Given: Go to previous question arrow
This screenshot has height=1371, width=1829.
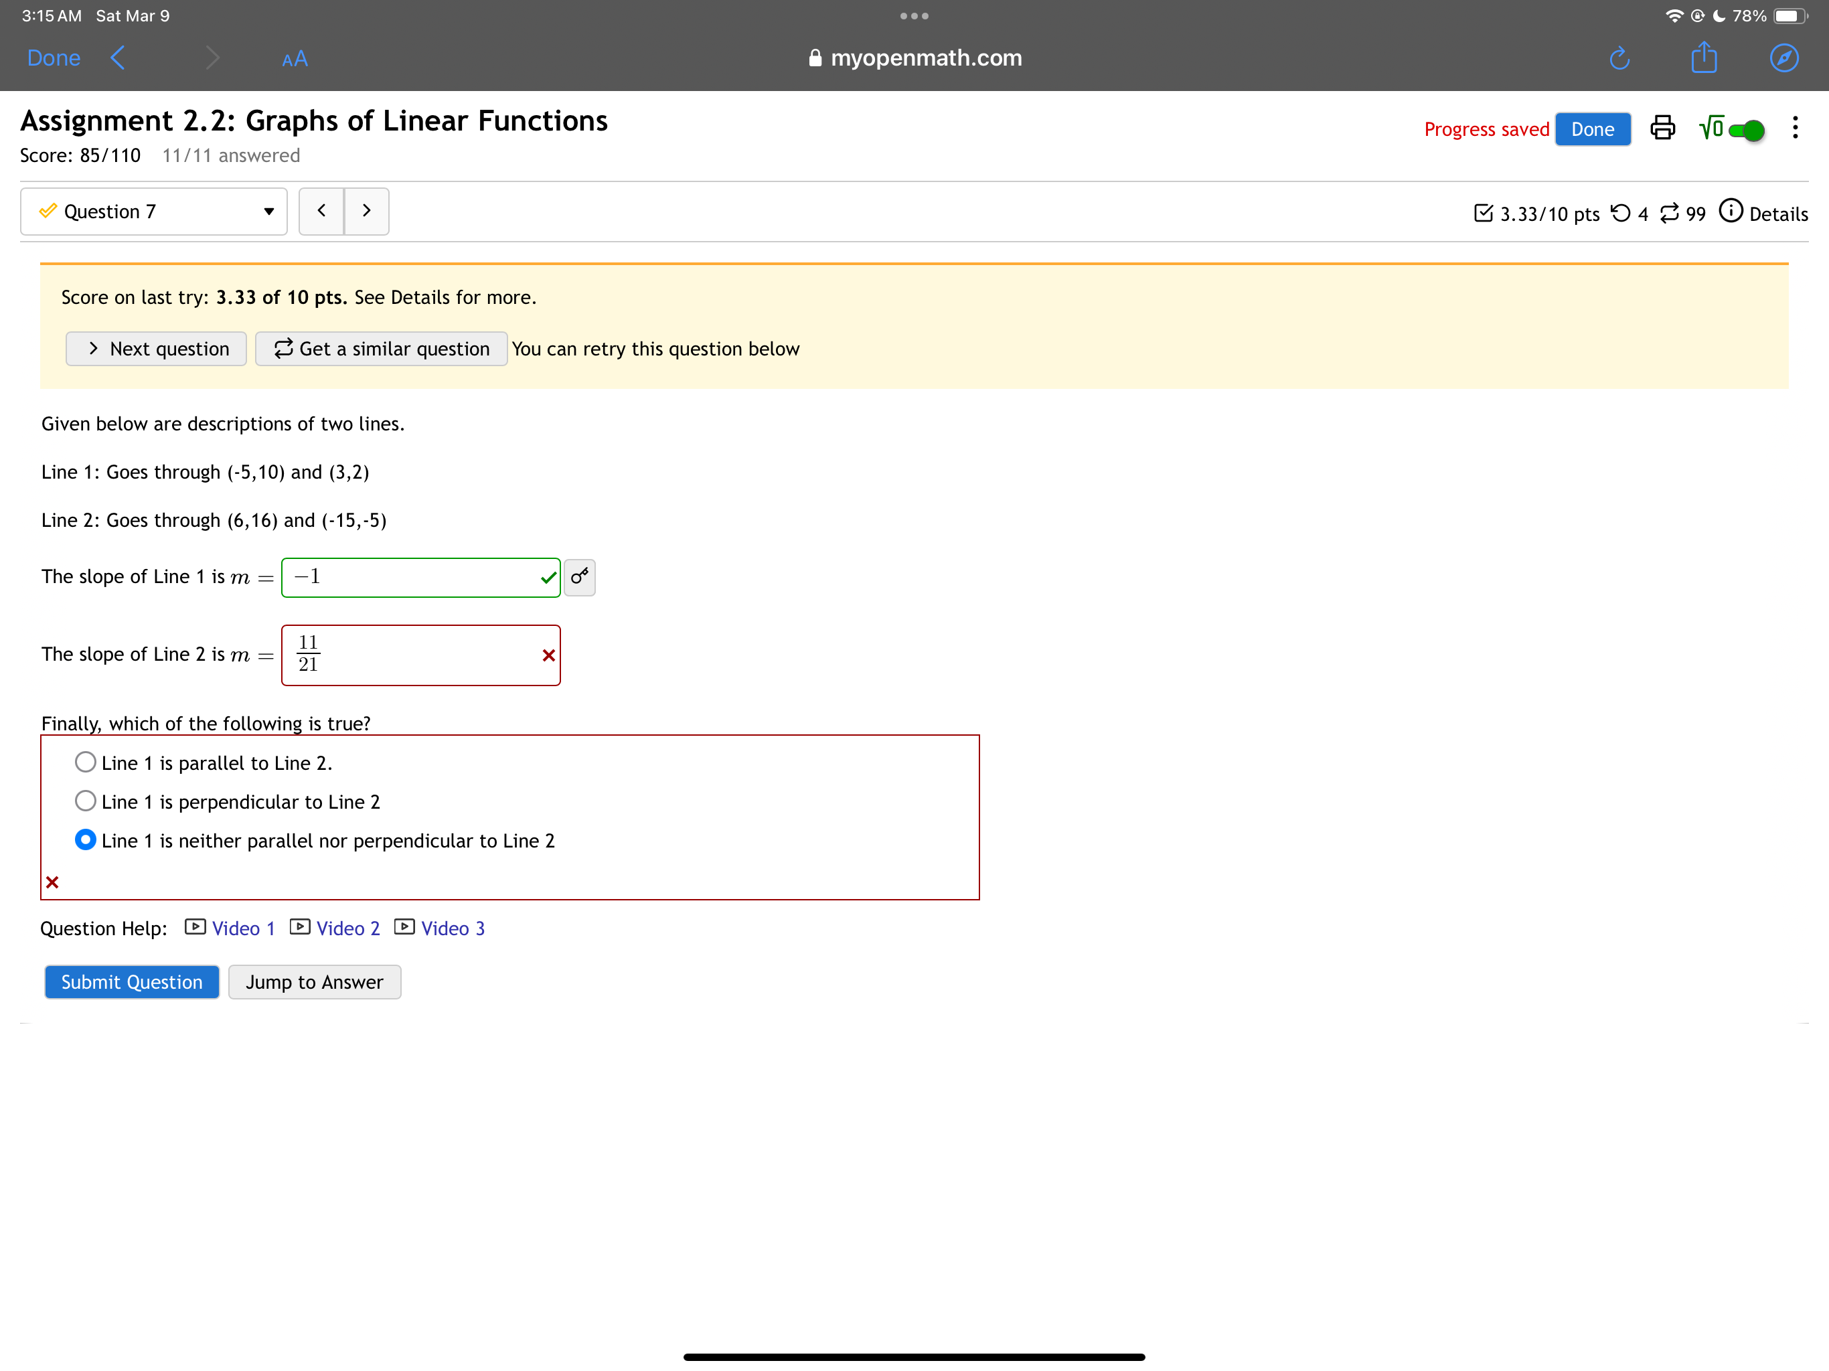Looking at the screenshot, I should [321, 211].
